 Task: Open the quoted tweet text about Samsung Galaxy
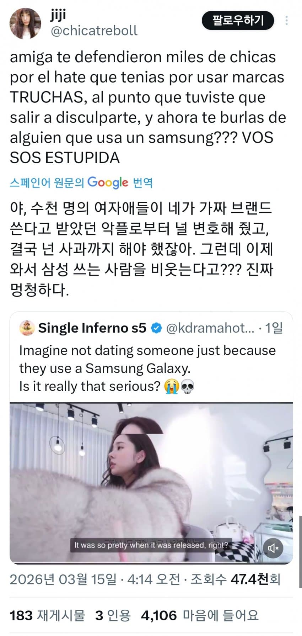(147, 368)
